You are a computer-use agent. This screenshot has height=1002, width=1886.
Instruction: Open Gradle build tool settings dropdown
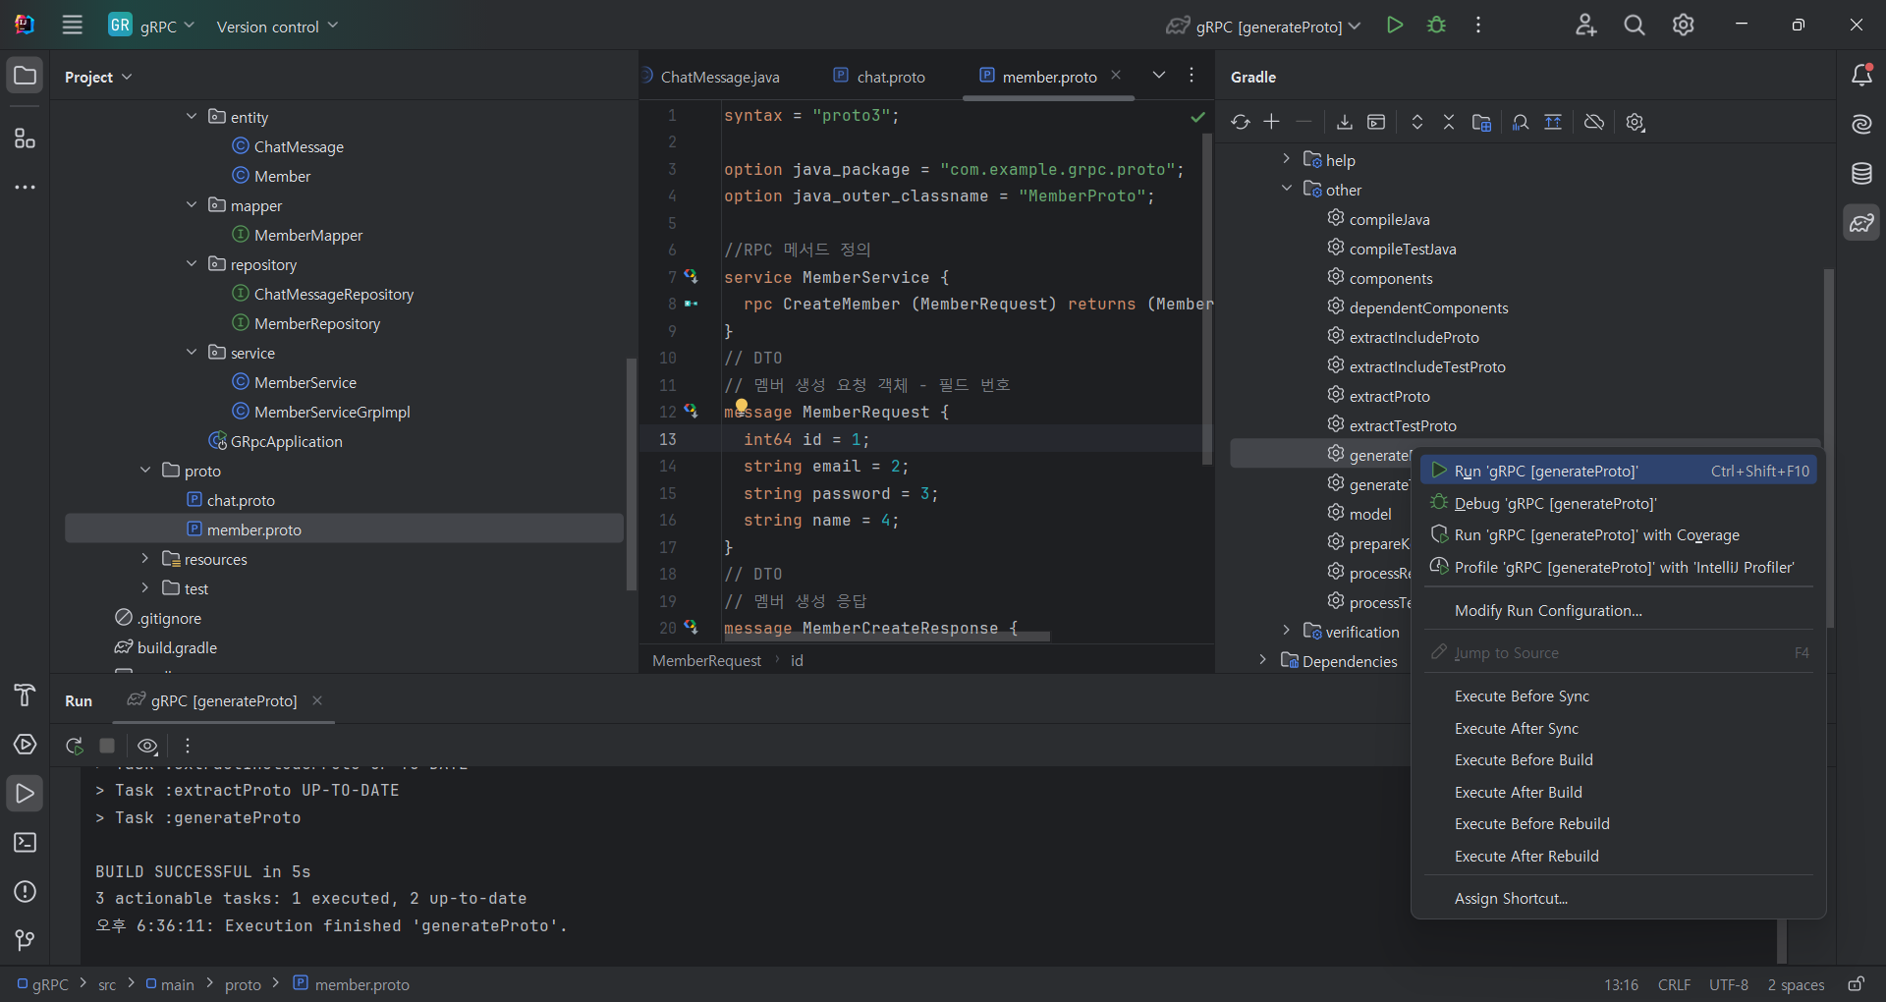tap(1636, 122)
